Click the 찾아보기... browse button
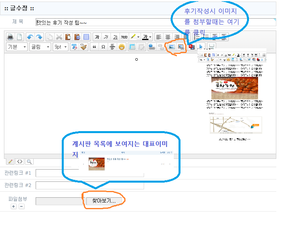Screen dimensions: 285x227 [101, 201]
